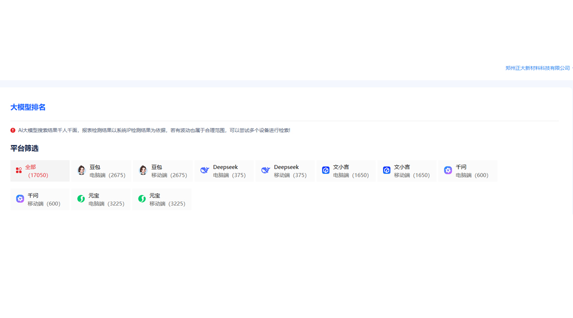
Task: Show 元宝 移动端 (3225) results
Action: tap(167, 200)
